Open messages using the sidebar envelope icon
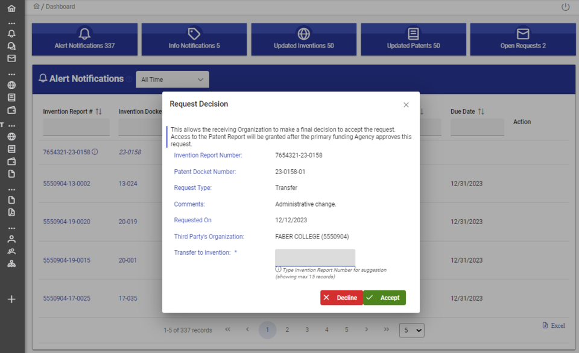 coord(12,58)
